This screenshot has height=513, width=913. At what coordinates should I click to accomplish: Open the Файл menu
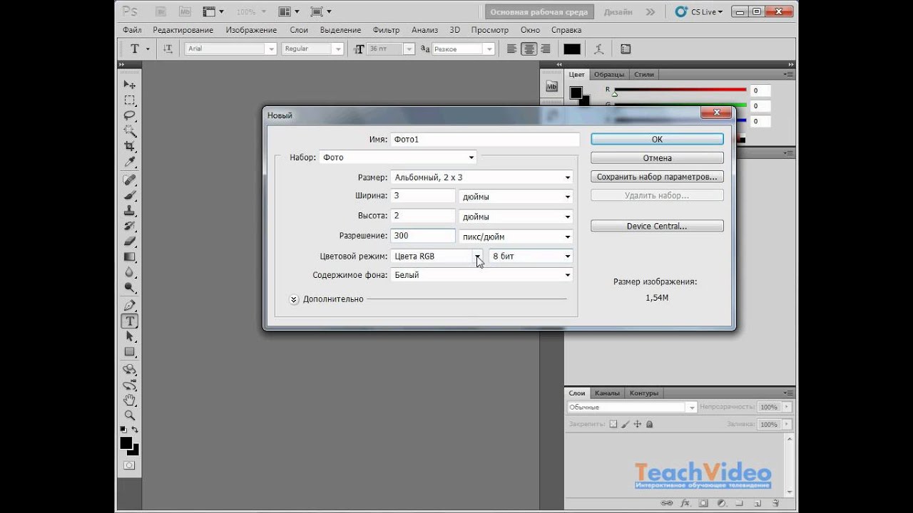click(132, 30)
